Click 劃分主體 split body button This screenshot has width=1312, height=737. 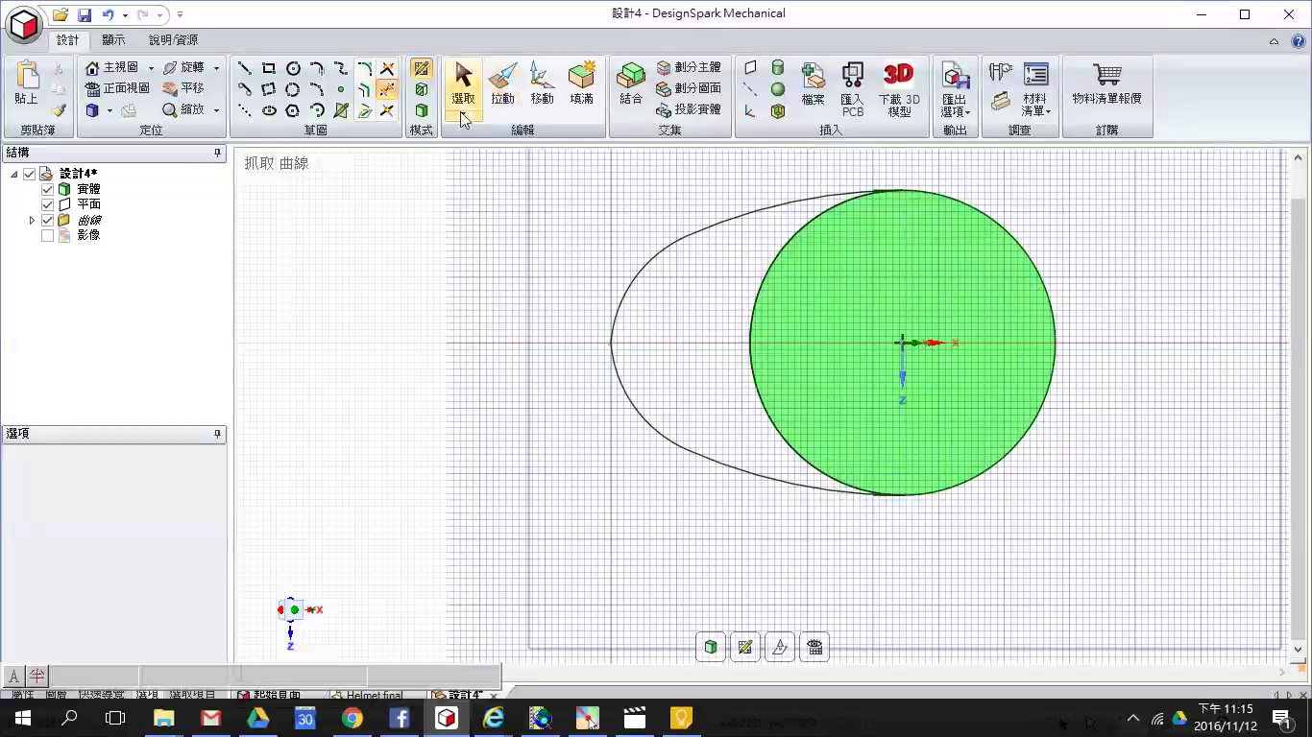click(x=689, y=68)
